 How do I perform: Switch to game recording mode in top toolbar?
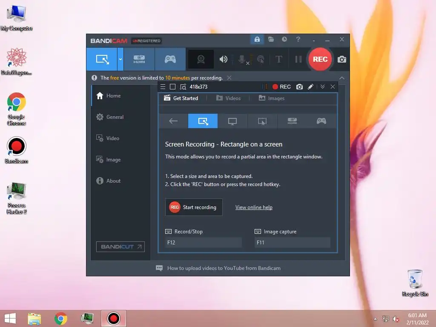click(x=170, y=59)
